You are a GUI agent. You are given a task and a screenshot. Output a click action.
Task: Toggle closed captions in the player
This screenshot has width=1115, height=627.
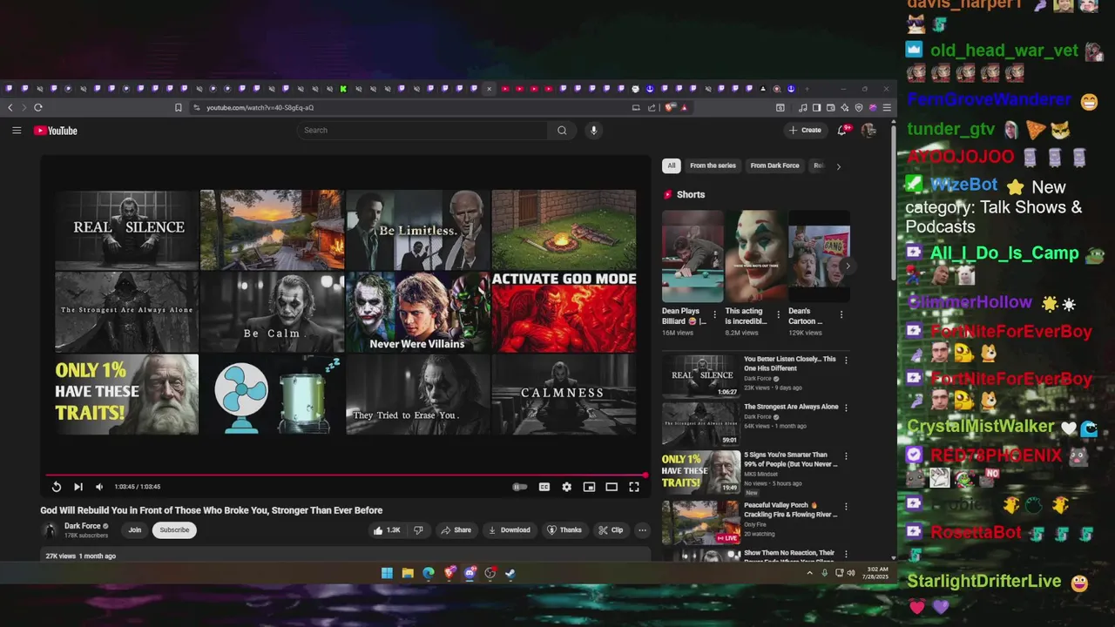544,487
